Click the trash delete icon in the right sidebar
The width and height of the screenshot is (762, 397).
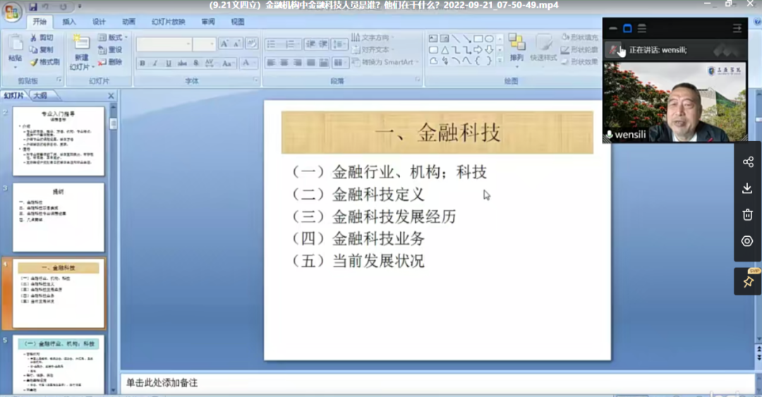(x=747, y=214)
